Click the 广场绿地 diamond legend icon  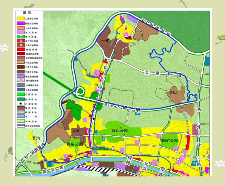[20, 104]
